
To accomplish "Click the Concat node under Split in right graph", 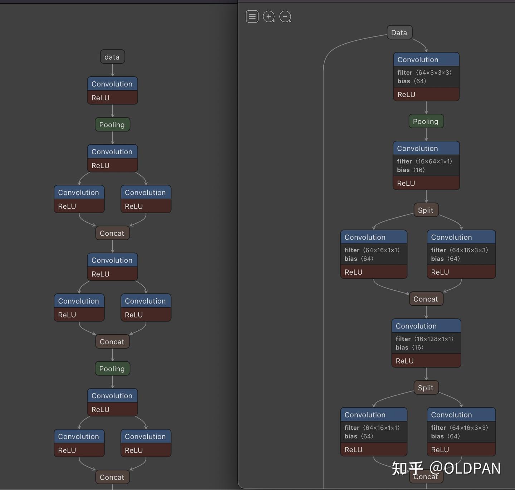I will coord(426,299).
